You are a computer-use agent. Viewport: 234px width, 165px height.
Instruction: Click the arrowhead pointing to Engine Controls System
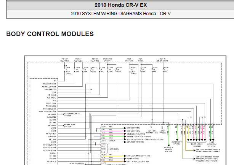125,136
